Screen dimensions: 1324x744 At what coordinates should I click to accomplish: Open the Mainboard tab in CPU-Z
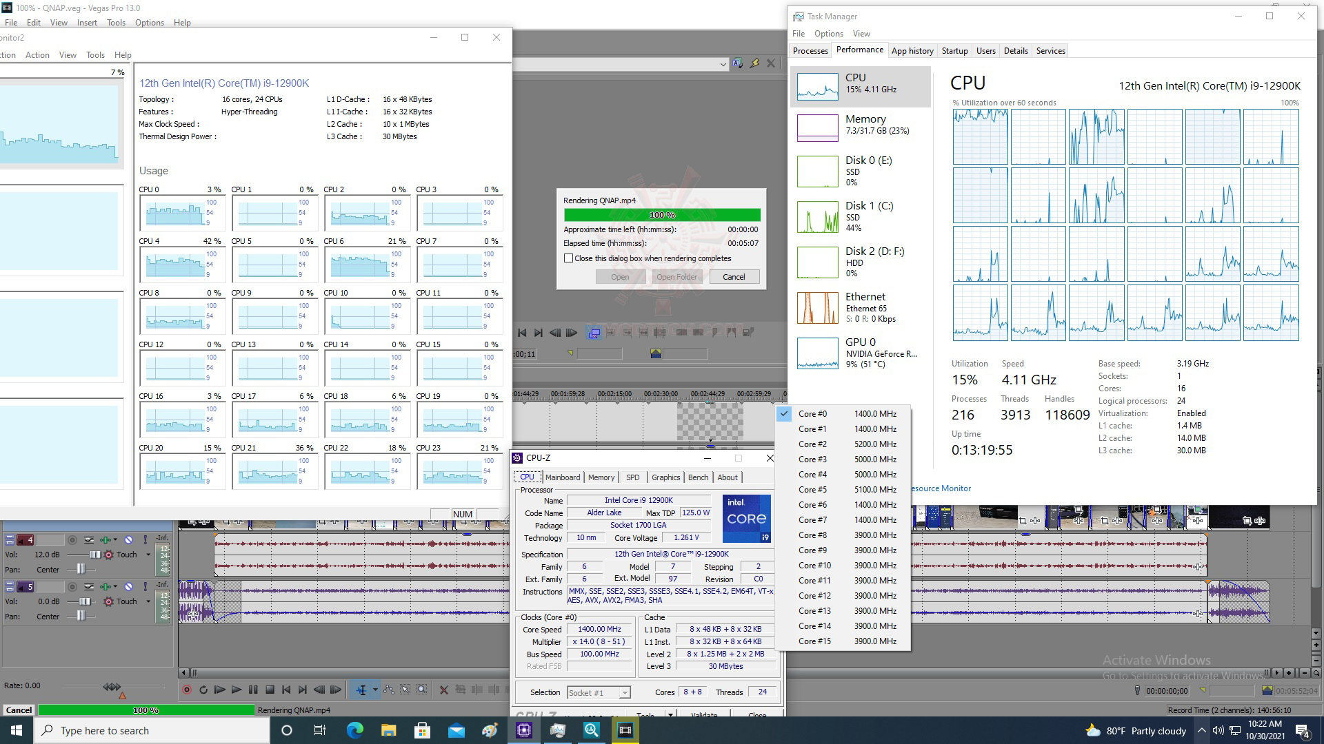click(x=562, y=477)
